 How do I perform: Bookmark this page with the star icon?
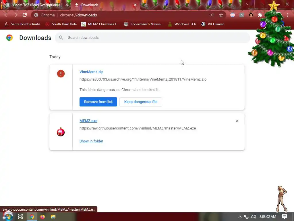pos(221,15)
